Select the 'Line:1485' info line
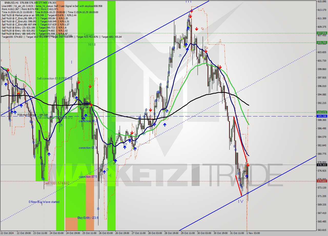Viewport: 328px width, 236px height. [52, 6]
